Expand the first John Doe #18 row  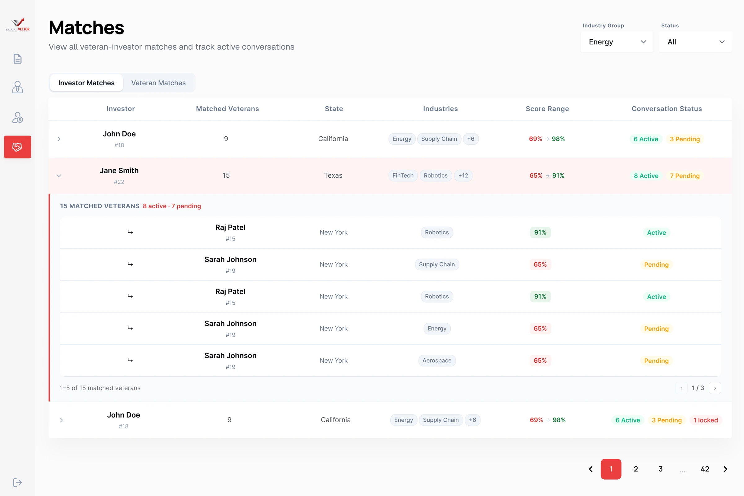tap(59, 139)
